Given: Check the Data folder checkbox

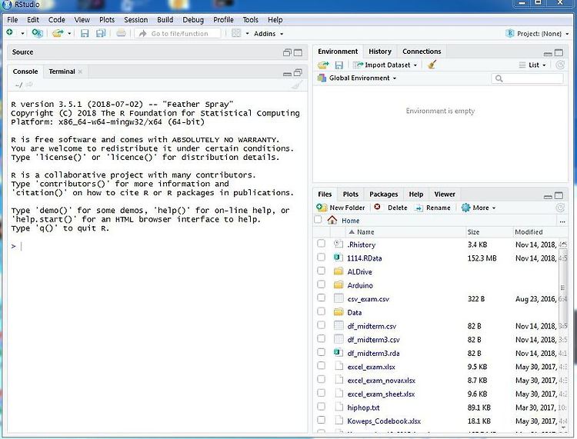Looking at the screenshot, I should tap(322, 311).
